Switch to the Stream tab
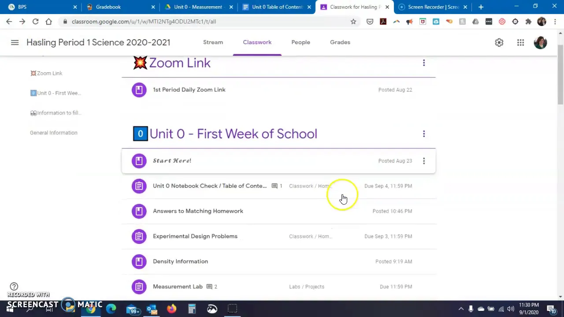Screen dimensions: 564x317 click(213, 42)
